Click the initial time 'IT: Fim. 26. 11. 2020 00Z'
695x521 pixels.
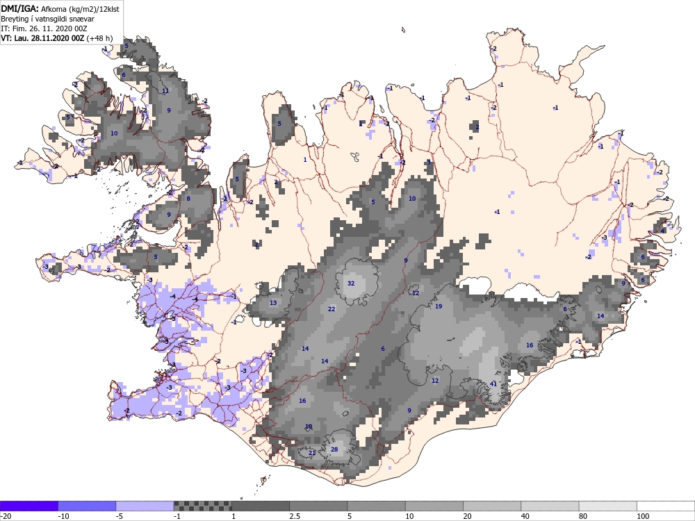point(44,28)
